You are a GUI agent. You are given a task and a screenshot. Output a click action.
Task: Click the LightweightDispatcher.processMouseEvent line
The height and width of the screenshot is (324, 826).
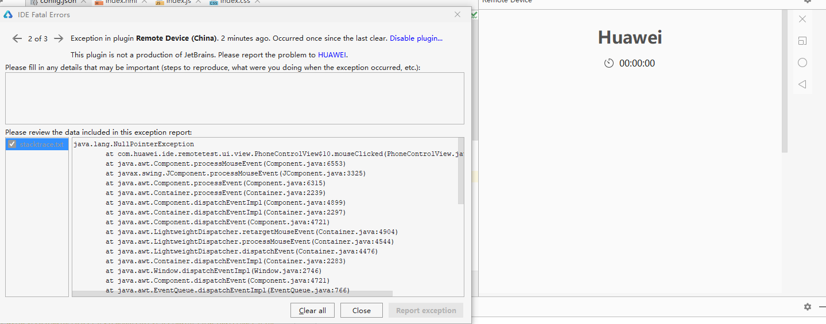click(x=250, y=241)
